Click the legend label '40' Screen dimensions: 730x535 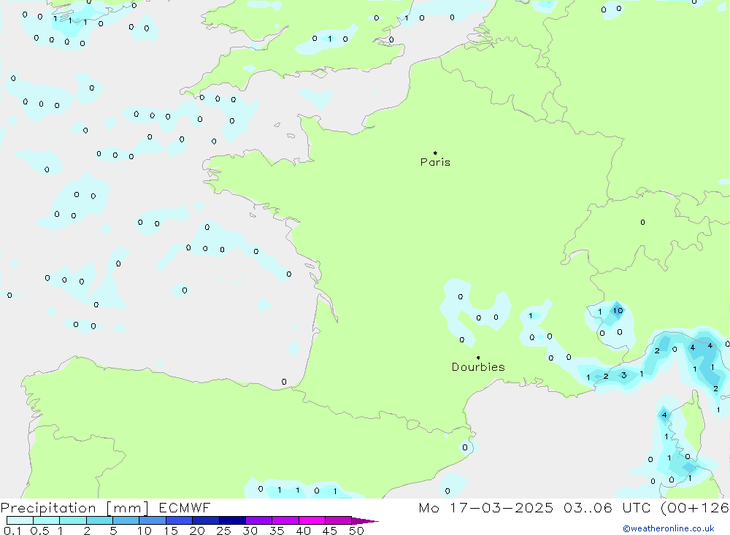coord(303,531)
